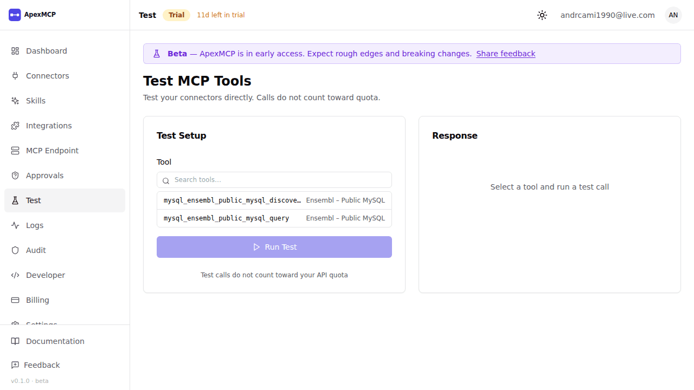View the Logs page

pyautogui.click(x=65, y=225)
